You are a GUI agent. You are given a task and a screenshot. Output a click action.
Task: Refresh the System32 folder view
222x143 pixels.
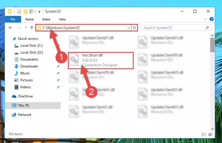[135, 28]
